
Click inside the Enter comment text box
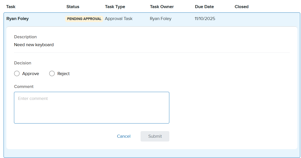click(92, 108)
